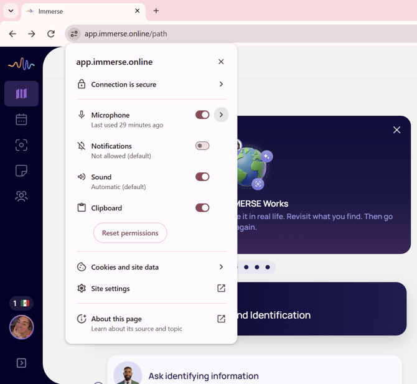
Task: Open Connection is secure details
Action: pos(151,84)
